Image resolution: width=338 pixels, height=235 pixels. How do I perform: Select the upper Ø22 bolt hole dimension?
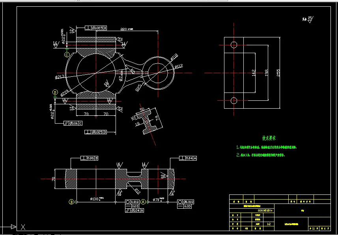coord(63,36)
